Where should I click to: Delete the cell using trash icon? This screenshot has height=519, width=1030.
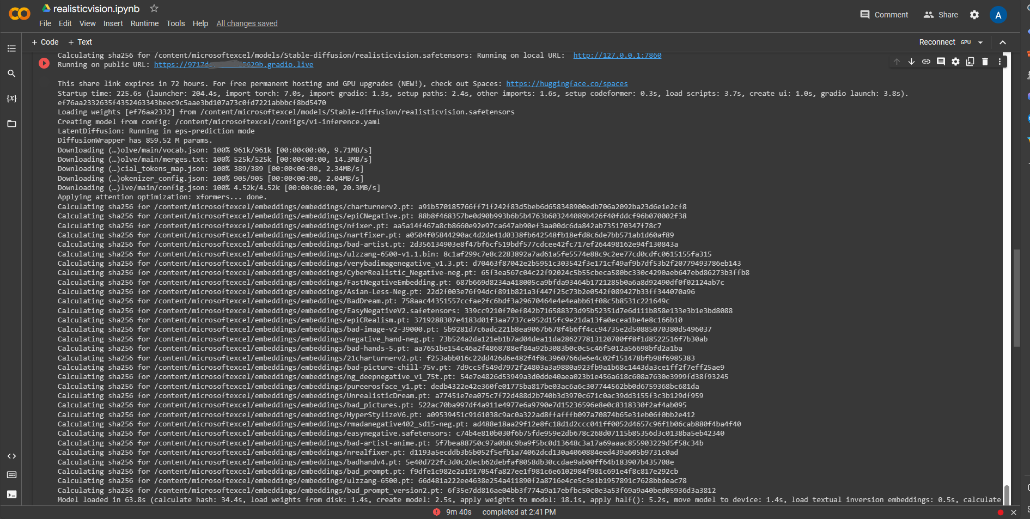985,62
